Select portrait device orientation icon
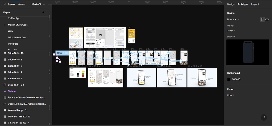The height and width of the screenshot is (126, 272). coord(262,19)
